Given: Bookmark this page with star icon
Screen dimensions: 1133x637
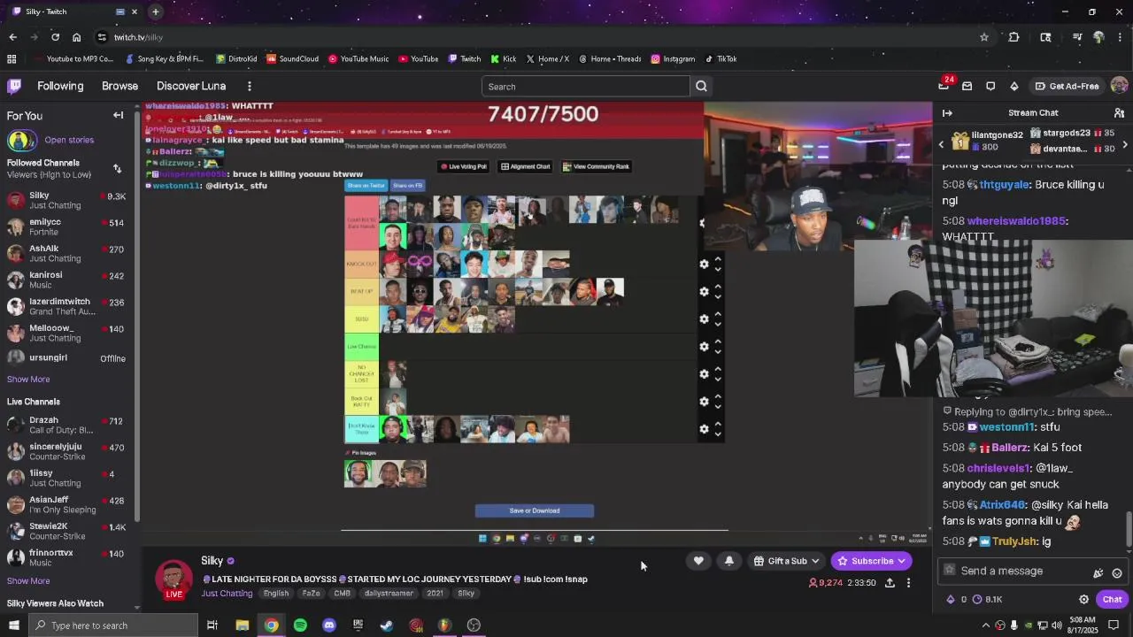Looking at the screenshot, I should (983, 37).
